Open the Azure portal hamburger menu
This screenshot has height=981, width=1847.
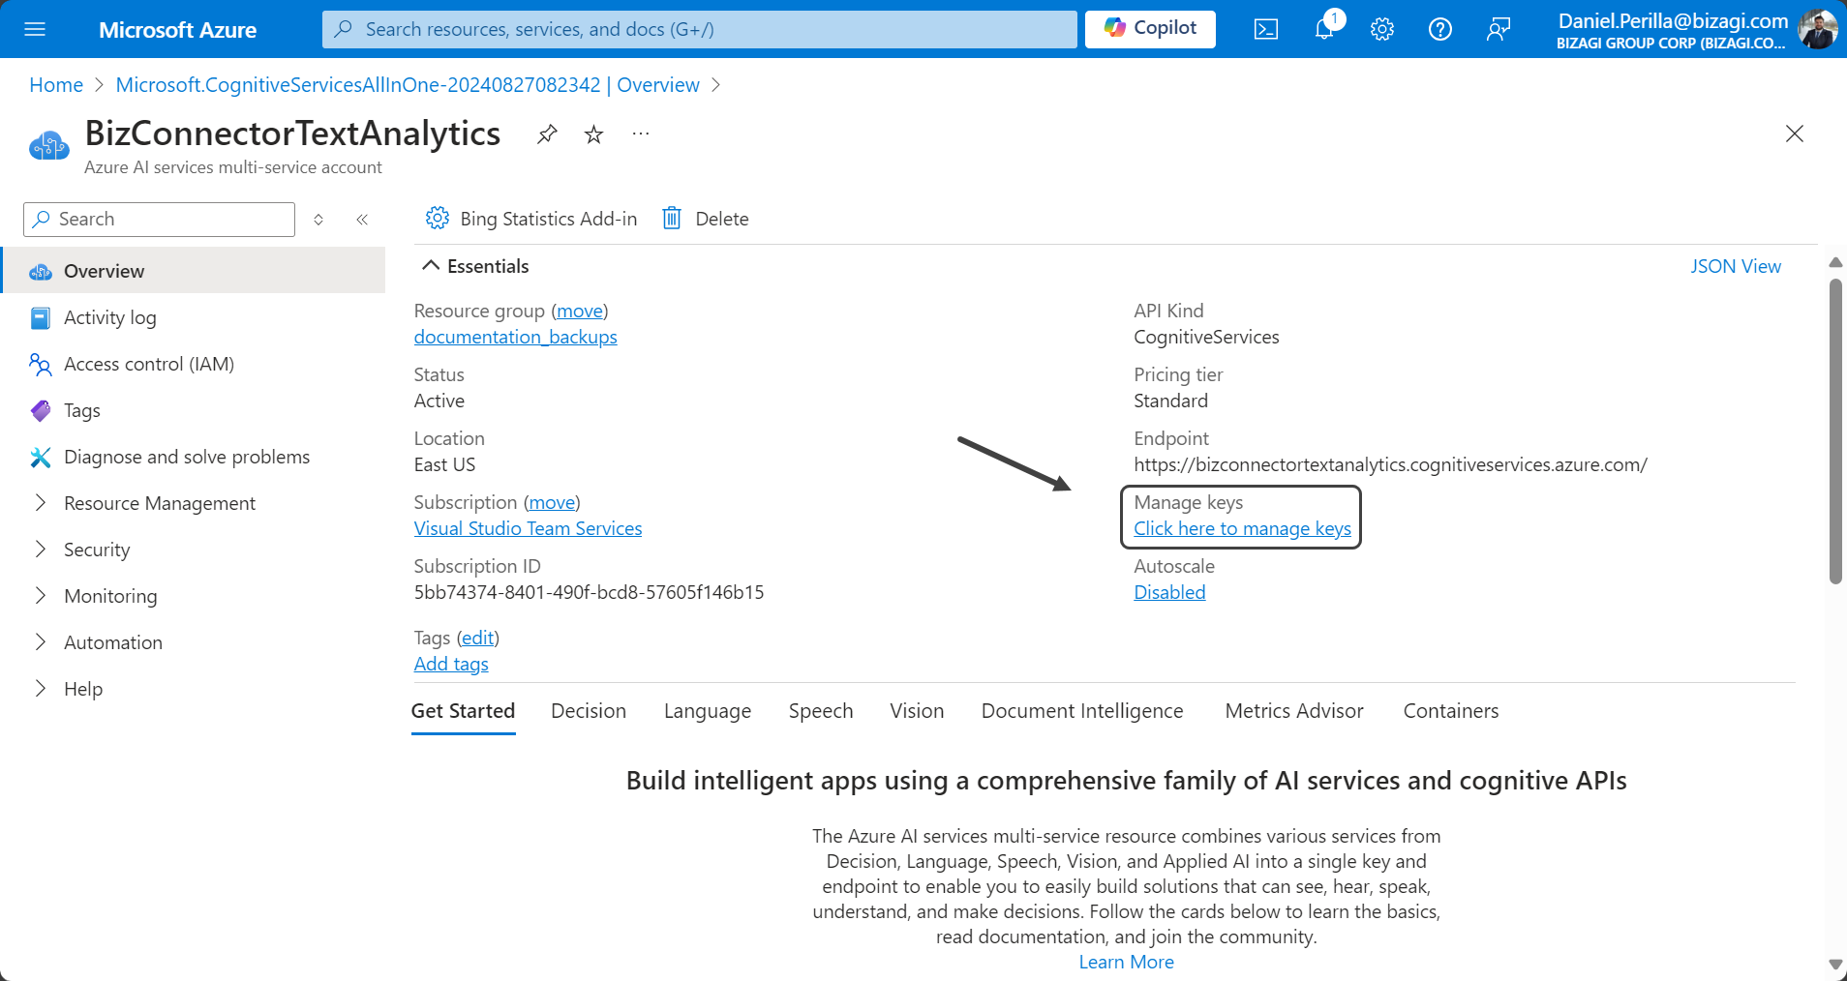pos(35,29)
